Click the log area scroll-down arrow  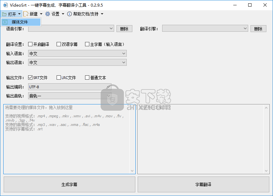(266, 171)
